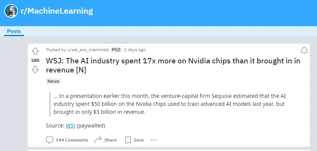Viewport: 317px width, 151px height.
Task: Open the 144 Comments section
Action: tap(72, 140)
